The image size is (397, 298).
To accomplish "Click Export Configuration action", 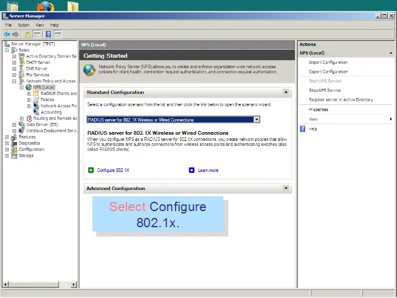I will click(x=328, y=72).
